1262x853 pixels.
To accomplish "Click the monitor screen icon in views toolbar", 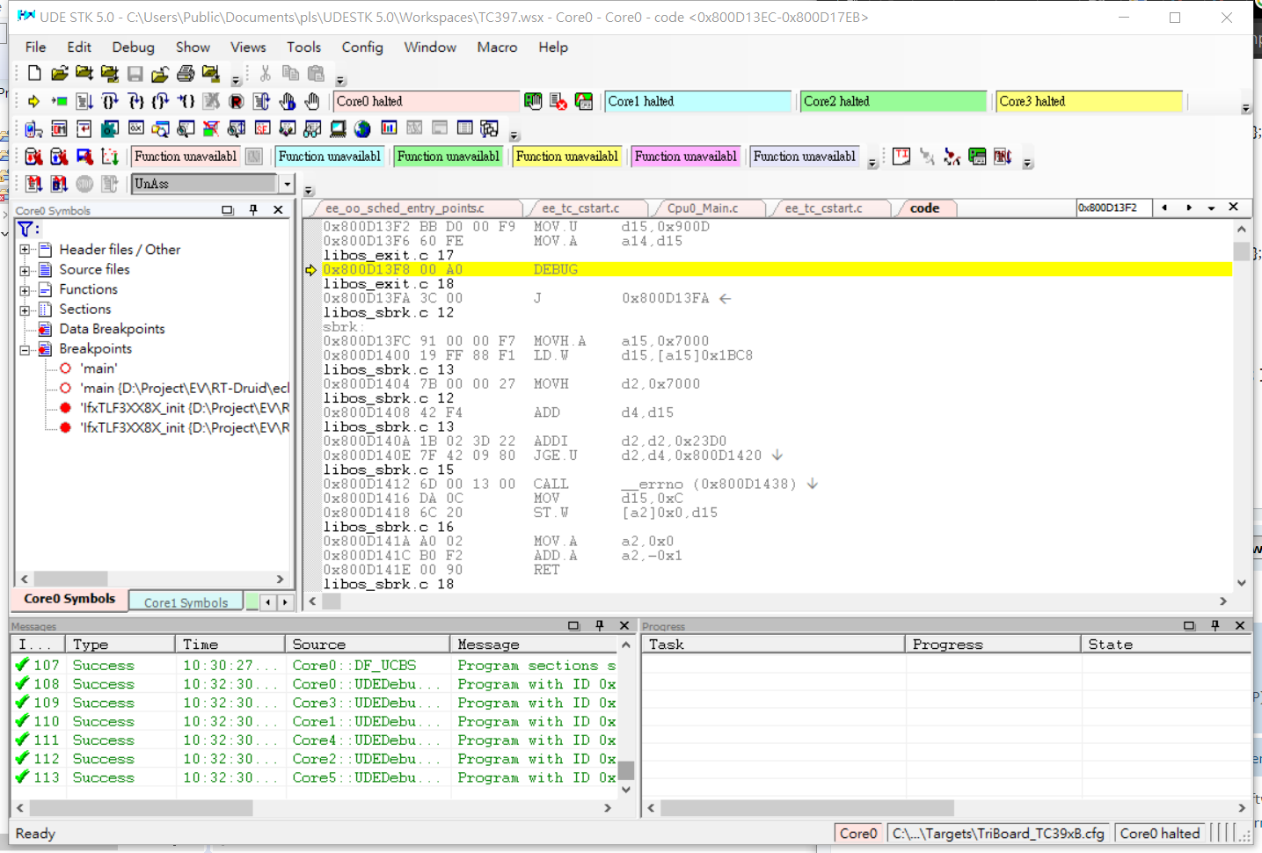I will coord(338,129).
